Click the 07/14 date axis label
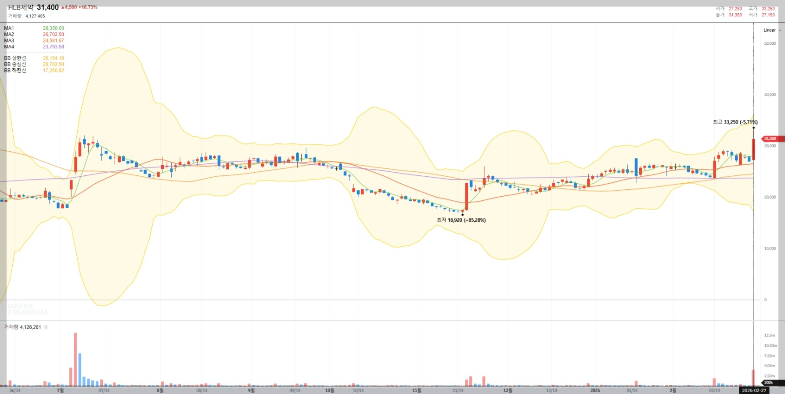This screenshot has height=394, width=785. pos(104,390)
